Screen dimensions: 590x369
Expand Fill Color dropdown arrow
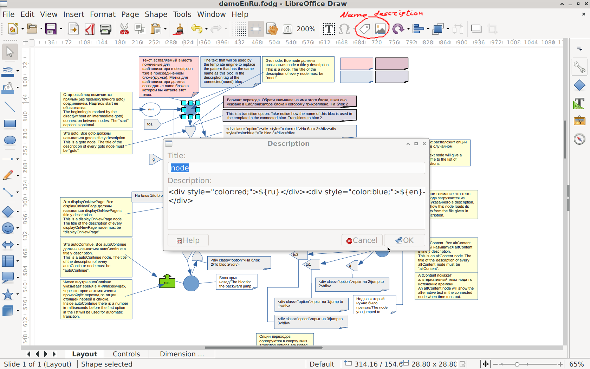pyautogui.click(x=18, y=88)
